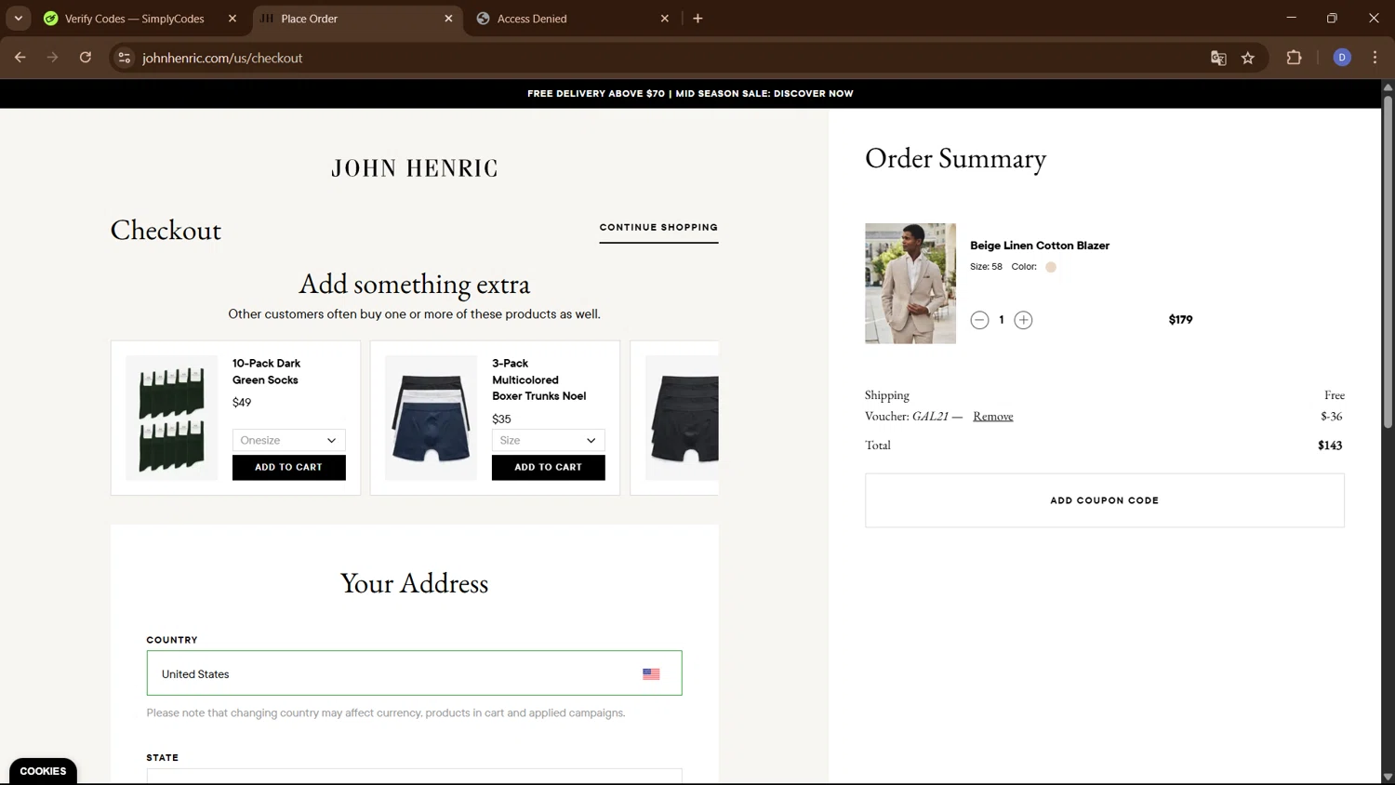The height and width of the screenshot is (785, 1395).
Task: Switch to the Verify Codes — SimplyCodes tab
Action: click(134, 19)
